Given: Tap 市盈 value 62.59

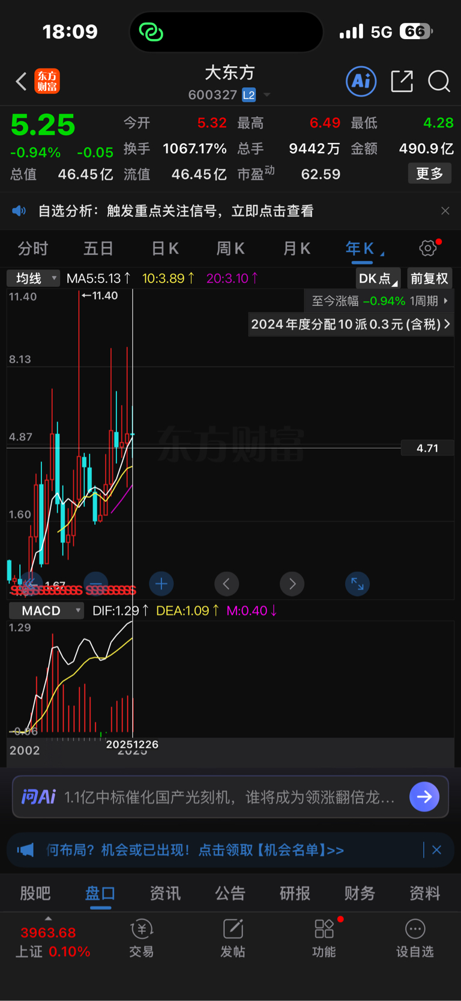Looking at the screenshot, I should click(x=321, y=174).
